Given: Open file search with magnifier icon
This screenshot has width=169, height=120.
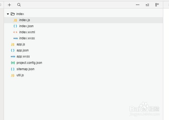Looking at the screenshot, I should (x=19, y=5).
